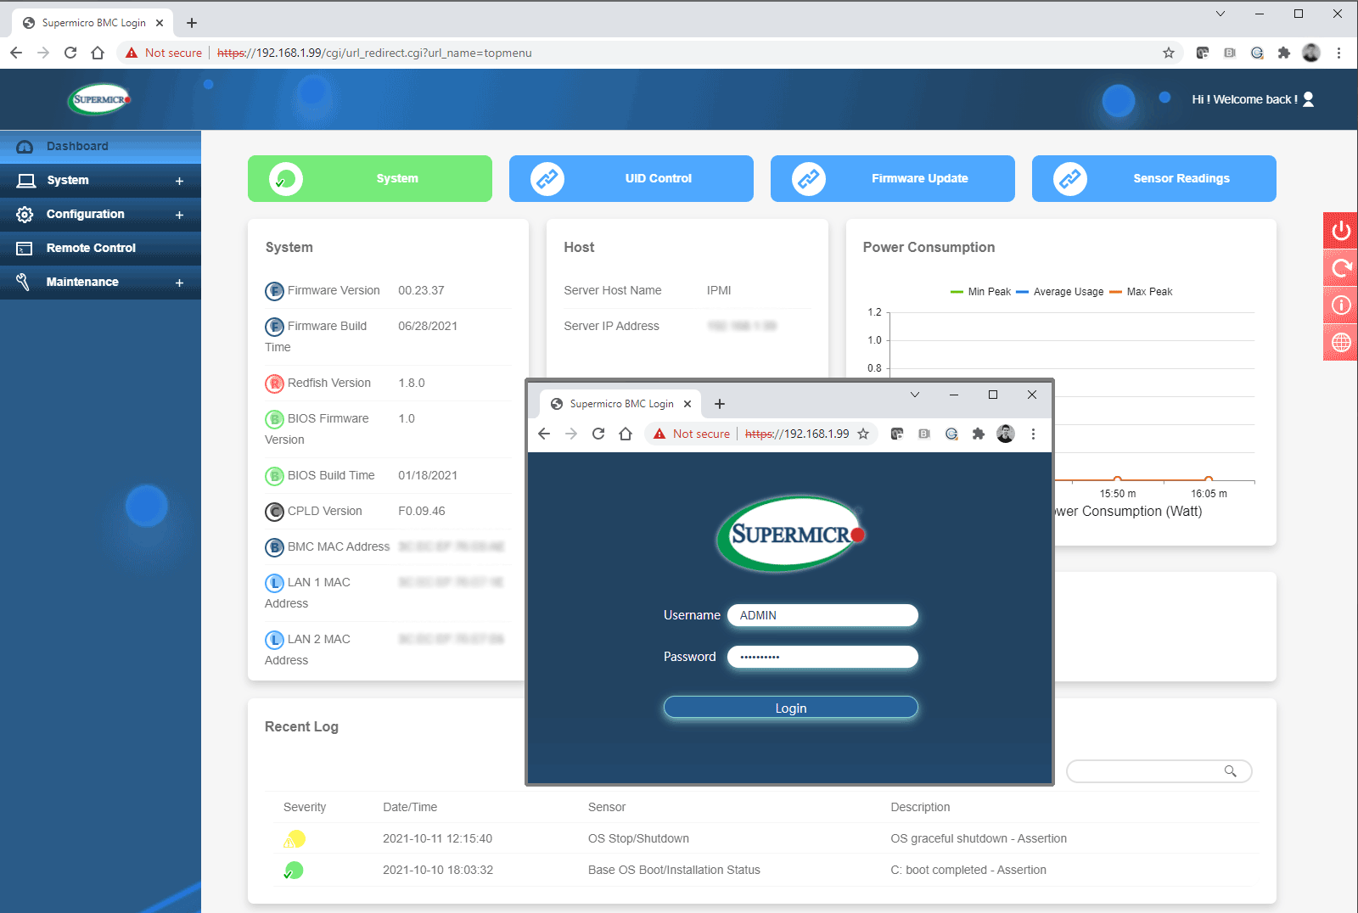Open tab search chevron in login window
This screenshot has width=1358, height=913.
(x=915, y=395)
